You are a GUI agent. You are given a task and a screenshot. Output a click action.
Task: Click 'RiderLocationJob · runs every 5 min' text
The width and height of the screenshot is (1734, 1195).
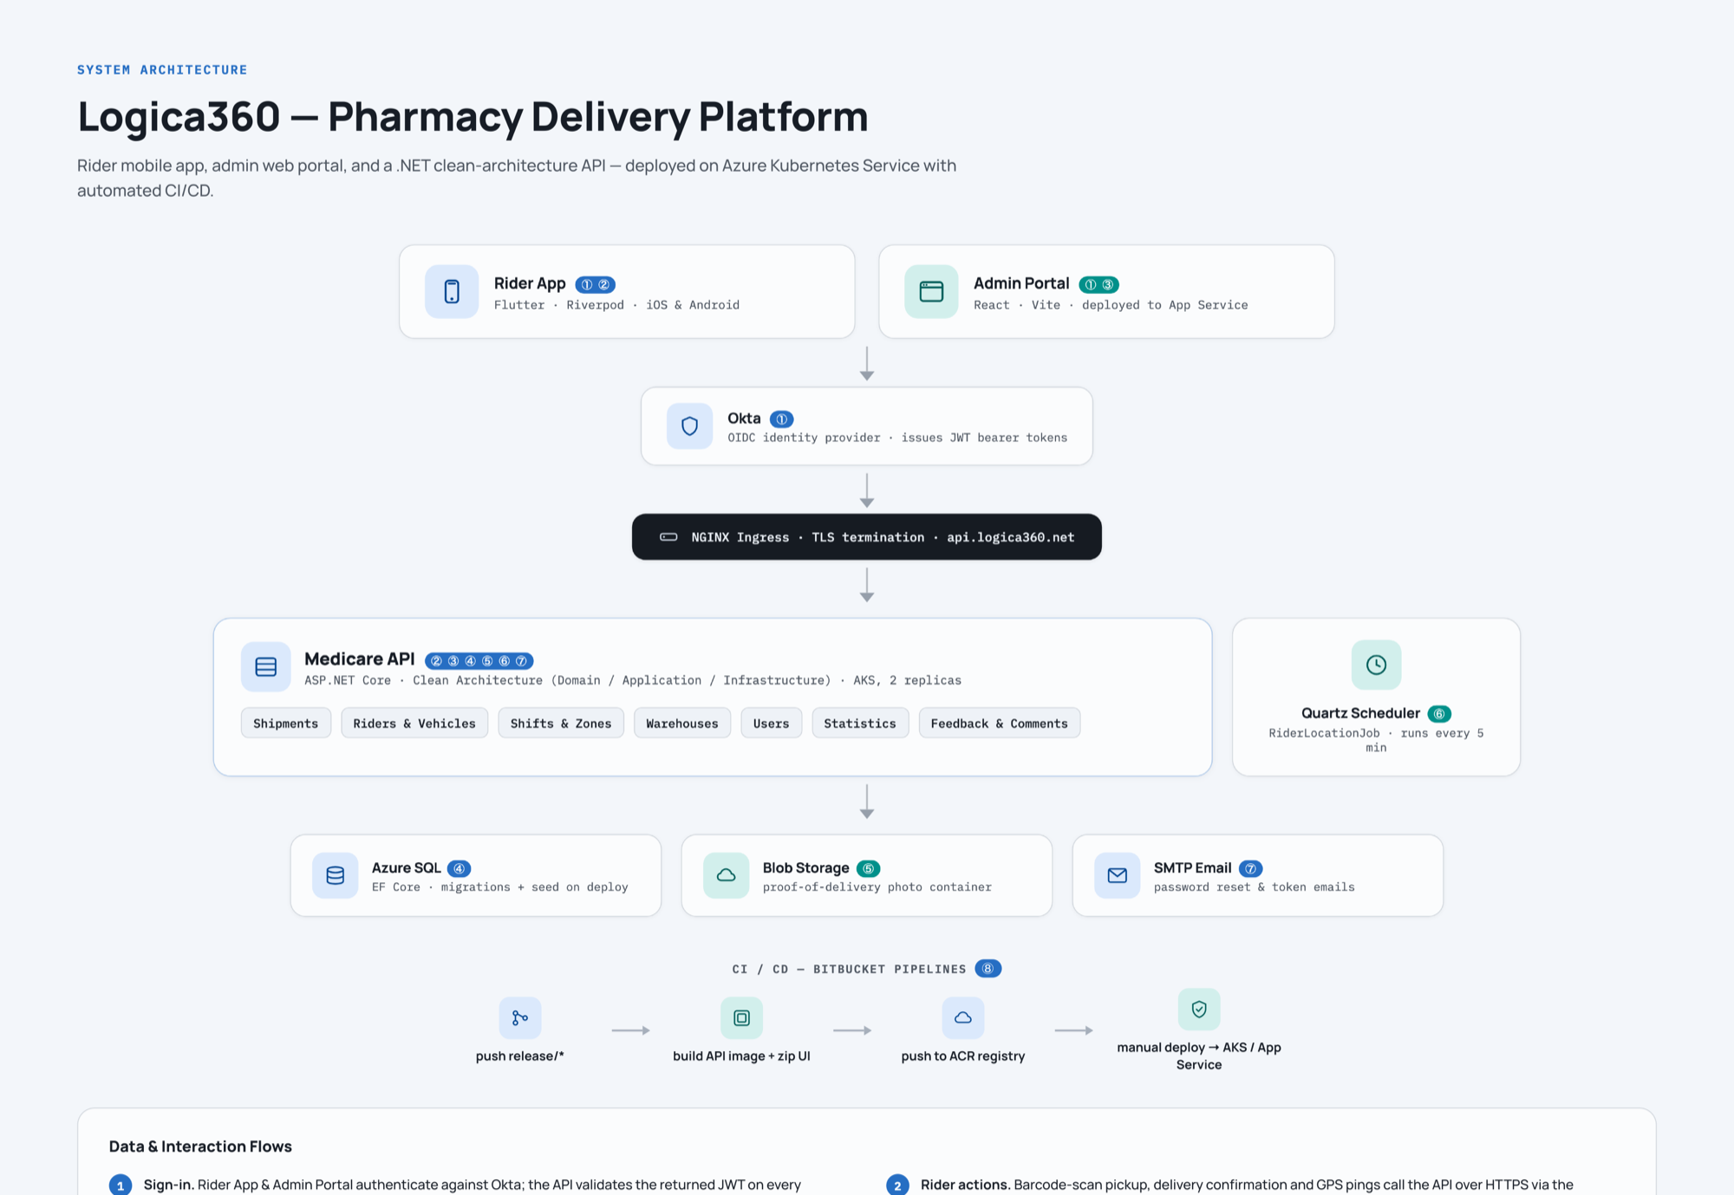[x=1376, y=740]
